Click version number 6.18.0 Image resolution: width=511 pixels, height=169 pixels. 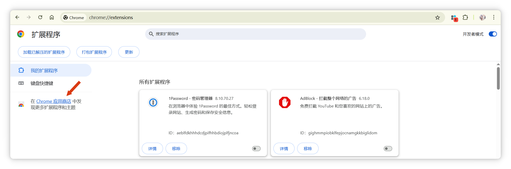364,98
